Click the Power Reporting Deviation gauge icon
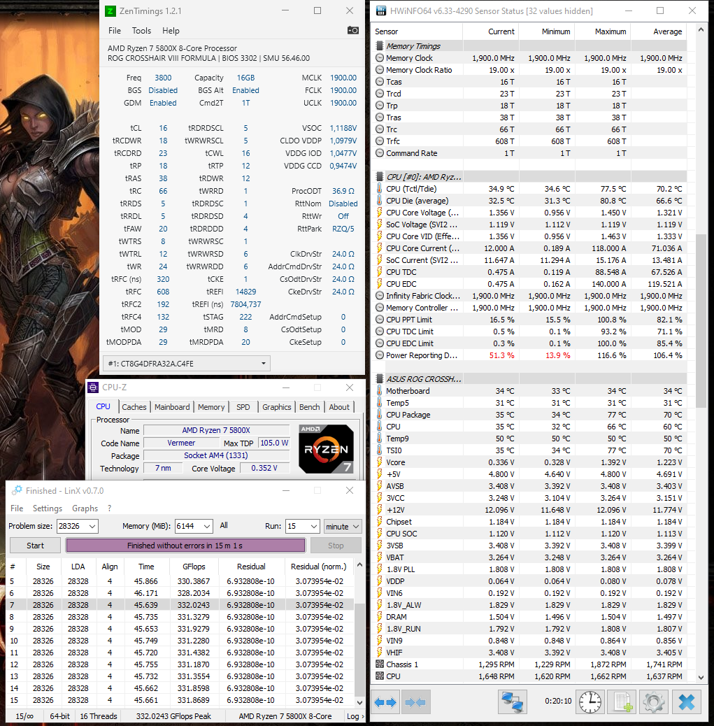Viewport: 714px width, 726px height. 380,355
